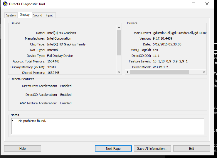The width and height of the screenshot is (217, 158).
Task: Click the '32 MB' VRAM value
Action: tap(51, 67)
